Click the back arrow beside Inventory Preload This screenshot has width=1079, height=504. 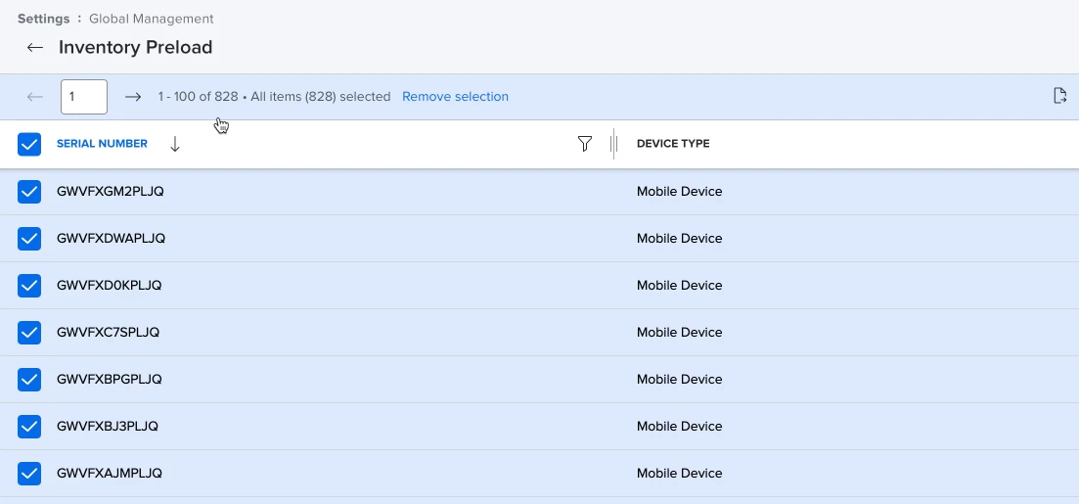click(34, 48)
